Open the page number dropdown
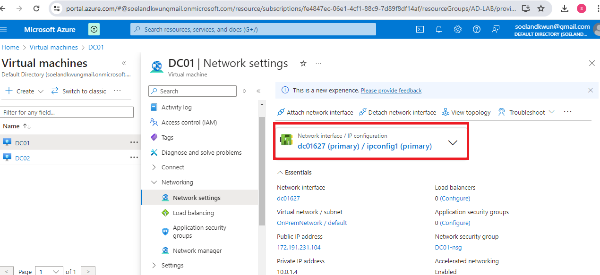600x275 pixels. point(49,271)
